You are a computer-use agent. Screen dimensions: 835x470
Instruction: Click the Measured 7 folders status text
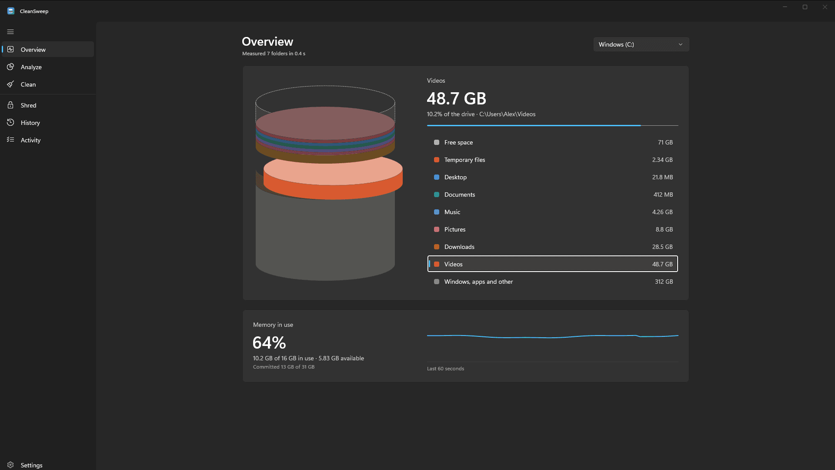click(x=274, y=54)
